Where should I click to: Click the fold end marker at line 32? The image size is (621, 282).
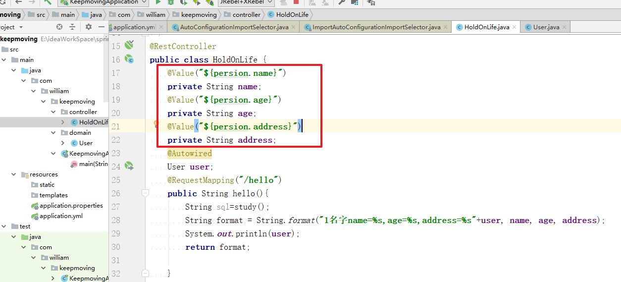(145, 273)
